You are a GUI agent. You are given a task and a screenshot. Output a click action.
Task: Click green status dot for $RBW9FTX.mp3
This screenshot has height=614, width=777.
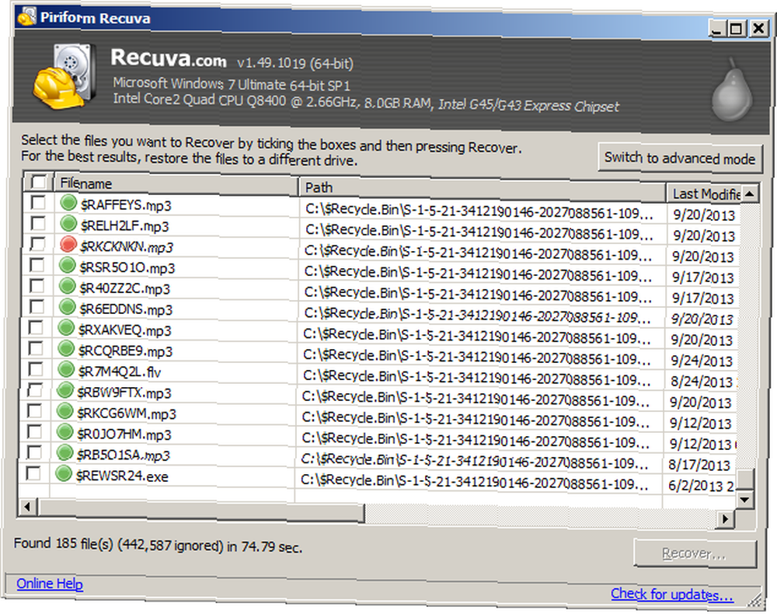65,390
